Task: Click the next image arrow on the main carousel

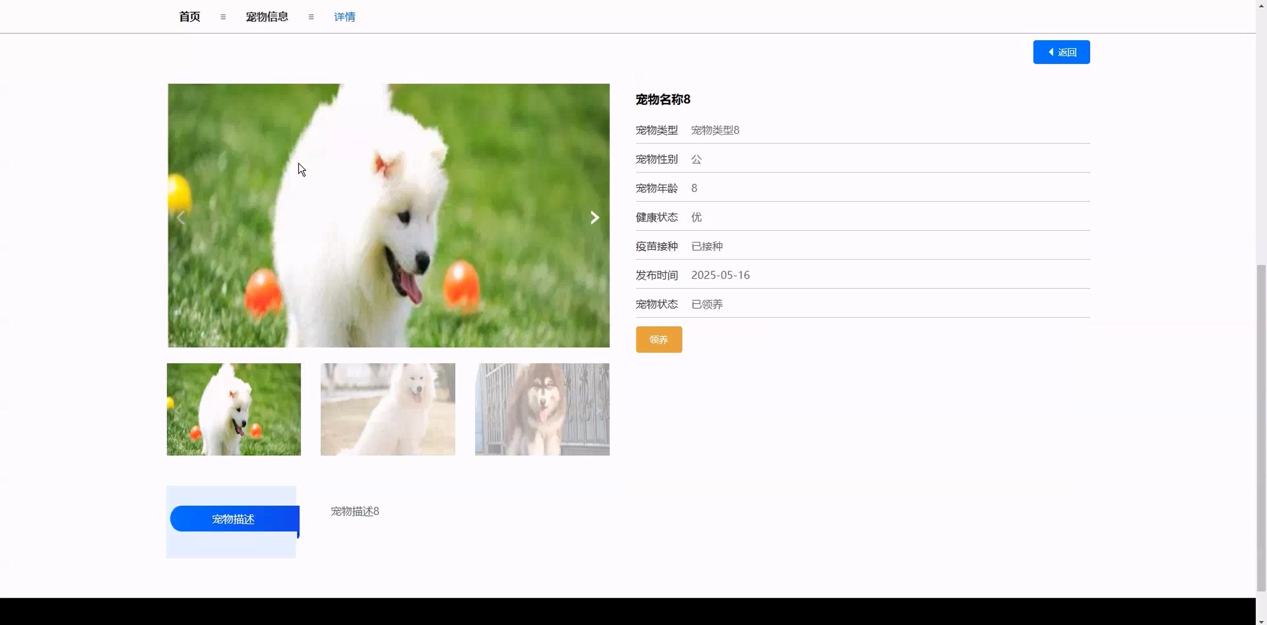Action: coord(594,217)
